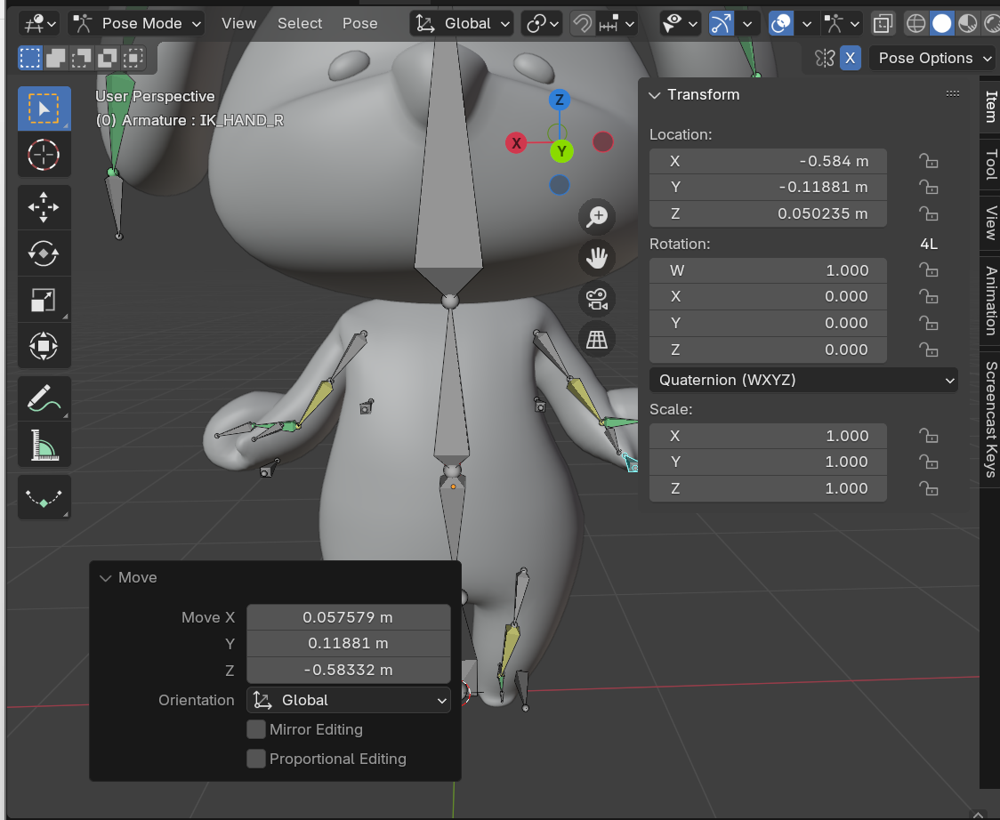This screenshot has width=1000, height=820.
Task: Activate the 3D Cursor tool
Action: [44, 155]
